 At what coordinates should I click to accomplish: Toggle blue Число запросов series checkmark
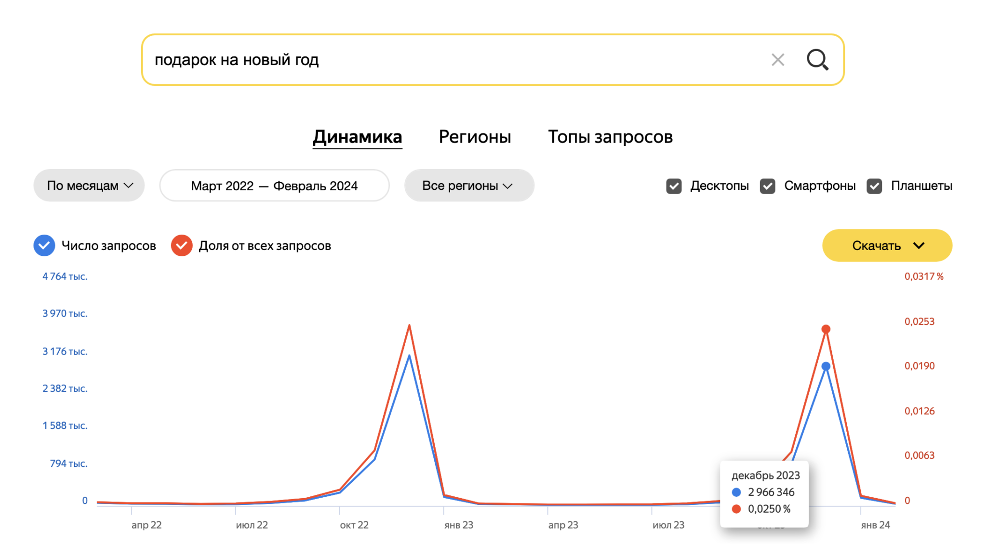point(44,246)
